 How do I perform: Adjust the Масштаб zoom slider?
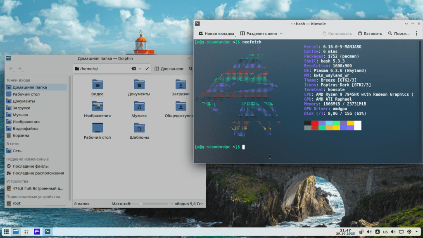point(141,204)
